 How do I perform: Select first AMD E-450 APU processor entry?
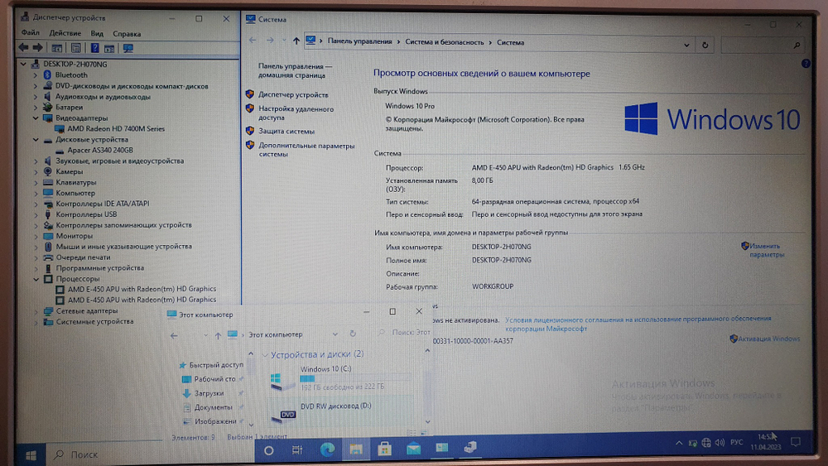tap(142, 289)
